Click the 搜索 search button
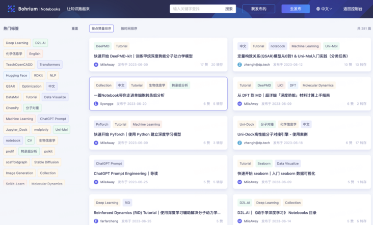 (229, 9)
